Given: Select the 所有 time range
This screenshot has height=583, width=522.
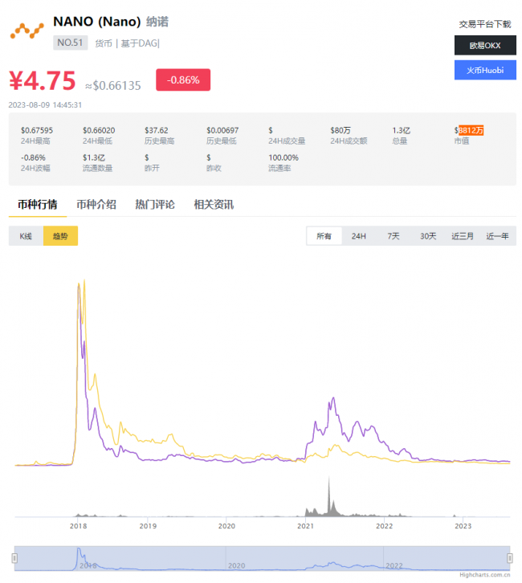Looking at the screenshot, I should click(x=324, y=236).
